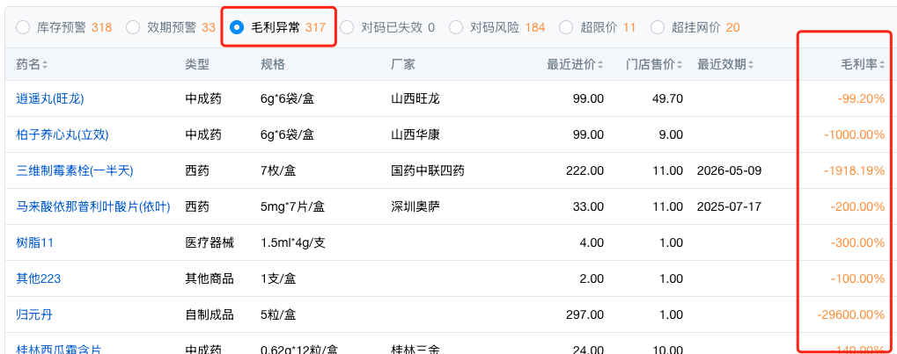Click the 规格 column header
The height and width of the screenshot is (354, 897).
click(x=273, y=64)
